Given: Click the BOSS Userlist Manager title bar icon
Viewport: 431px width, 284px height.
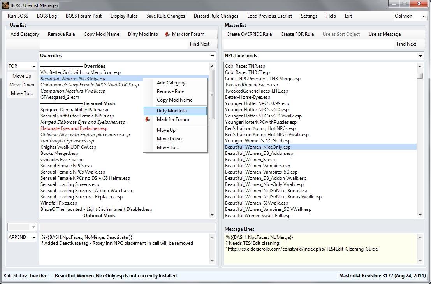Looking at the screenshot, I should 5,5.
